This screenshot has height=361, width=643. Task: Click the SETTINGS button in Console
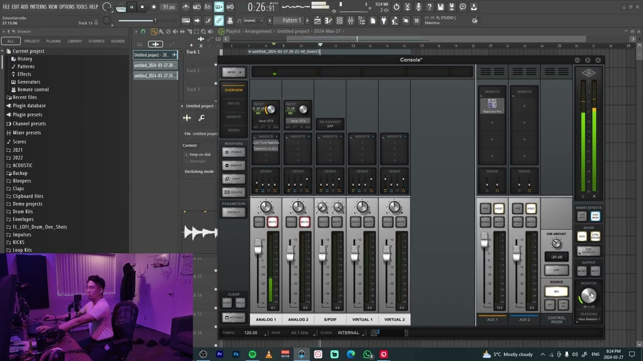point(234,317)
